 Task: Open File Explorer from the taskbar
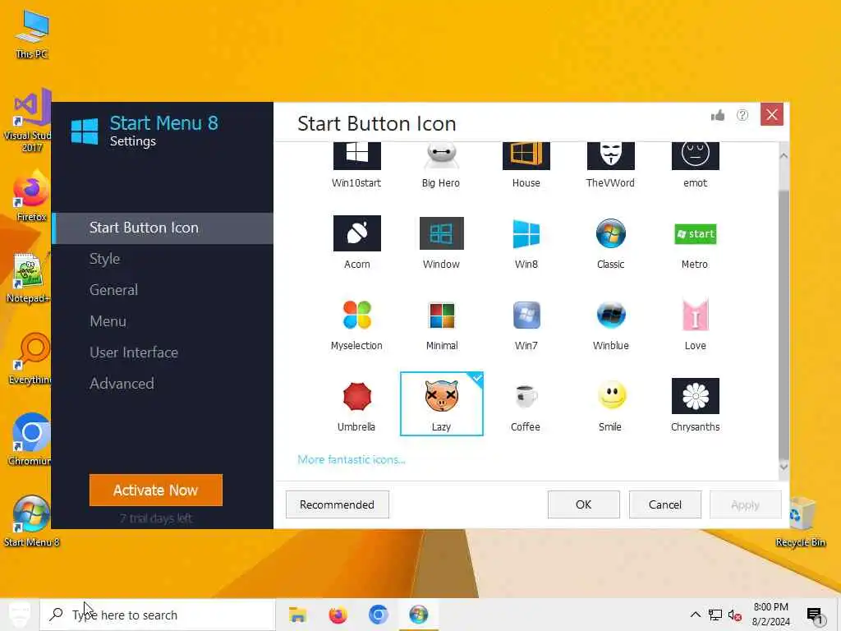pyautogui.click(x=297, y=615)
